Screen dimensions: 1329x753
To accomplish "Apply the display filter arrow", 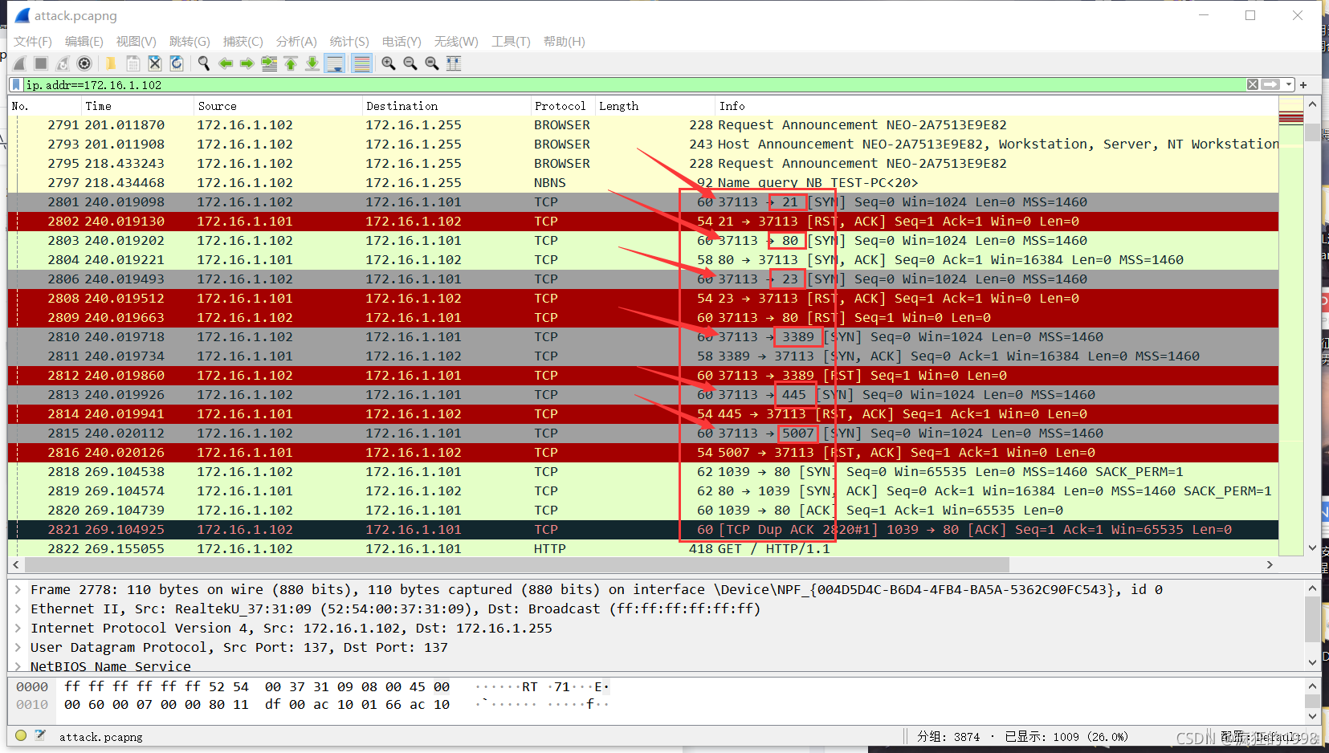I will pyautogui.click(x=1270, y=84).
